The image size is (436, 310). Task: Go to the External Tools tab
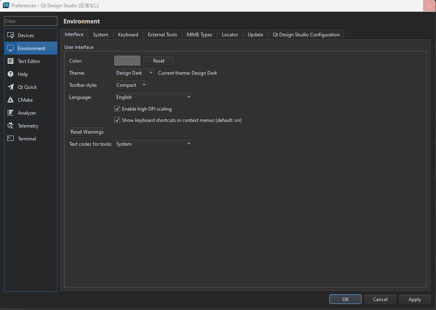(162, 34)
